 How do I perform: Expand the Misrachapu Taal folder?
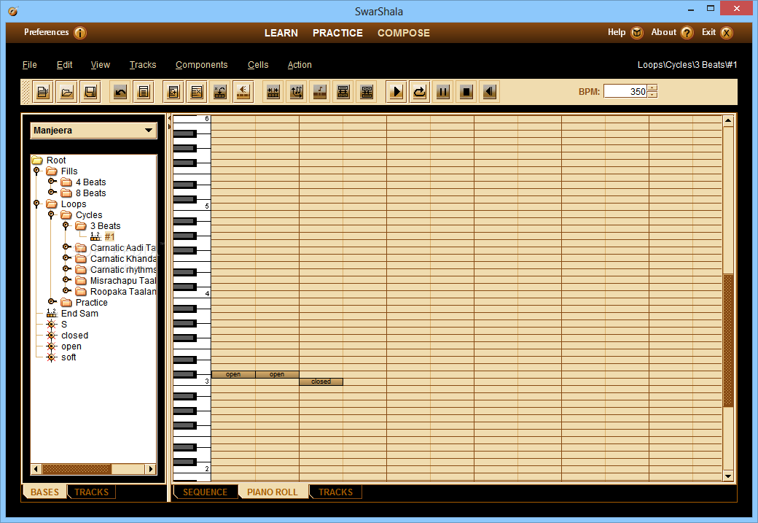coord(66,279)
